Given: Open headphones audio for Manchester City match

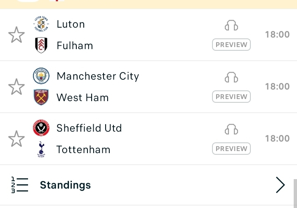Looking at the screenshot, I should click(x=231, y=77).
